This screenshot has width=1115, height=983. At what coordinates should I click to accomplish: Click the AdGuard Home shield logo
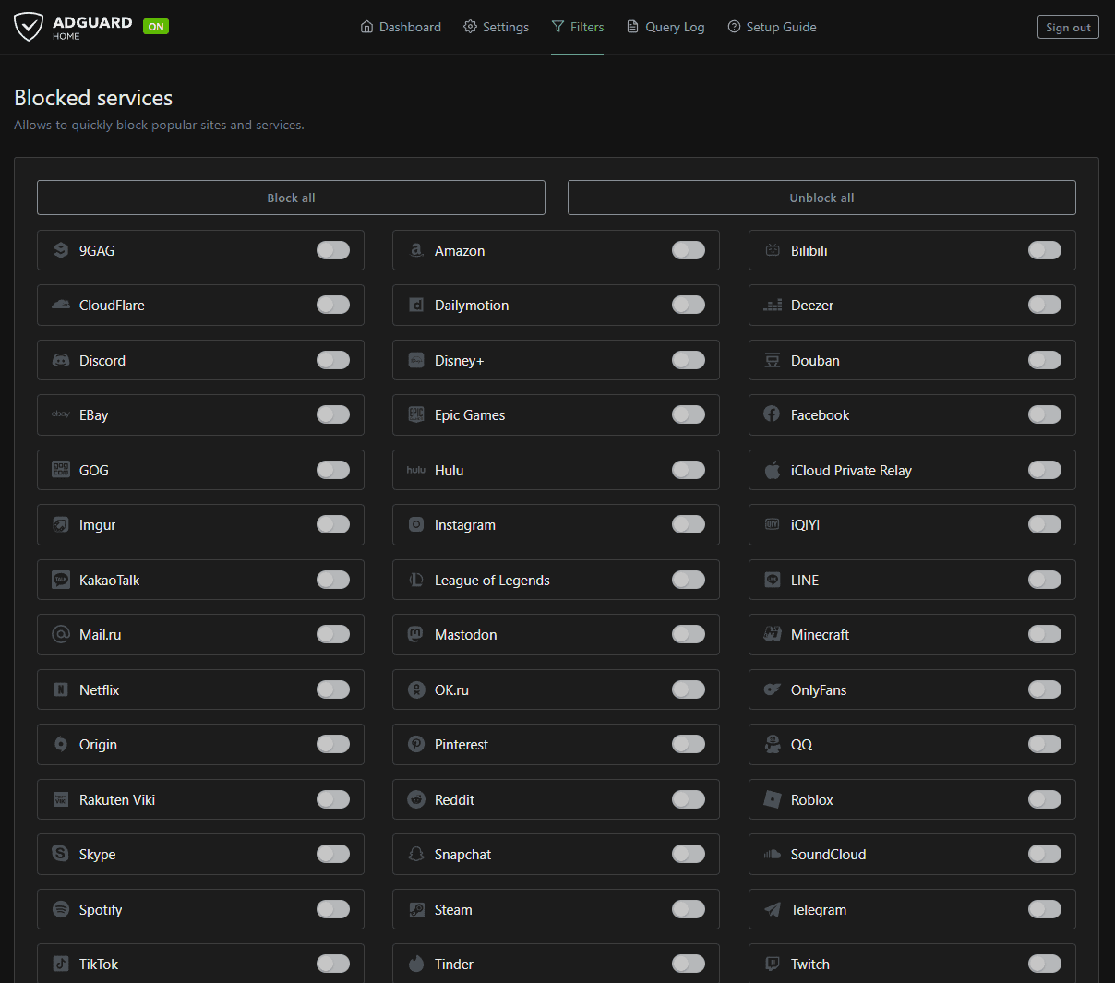pyautogui.click(x=29, y=27)
